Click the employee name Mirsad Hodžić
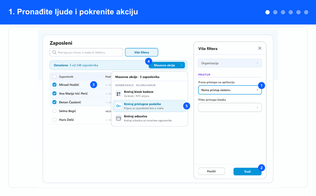This screenshot has height=196, width=316. tap(69, 85)
